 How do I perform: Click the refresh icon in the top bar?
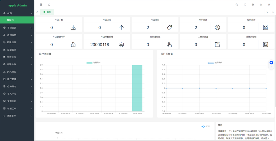pos(49,5)
